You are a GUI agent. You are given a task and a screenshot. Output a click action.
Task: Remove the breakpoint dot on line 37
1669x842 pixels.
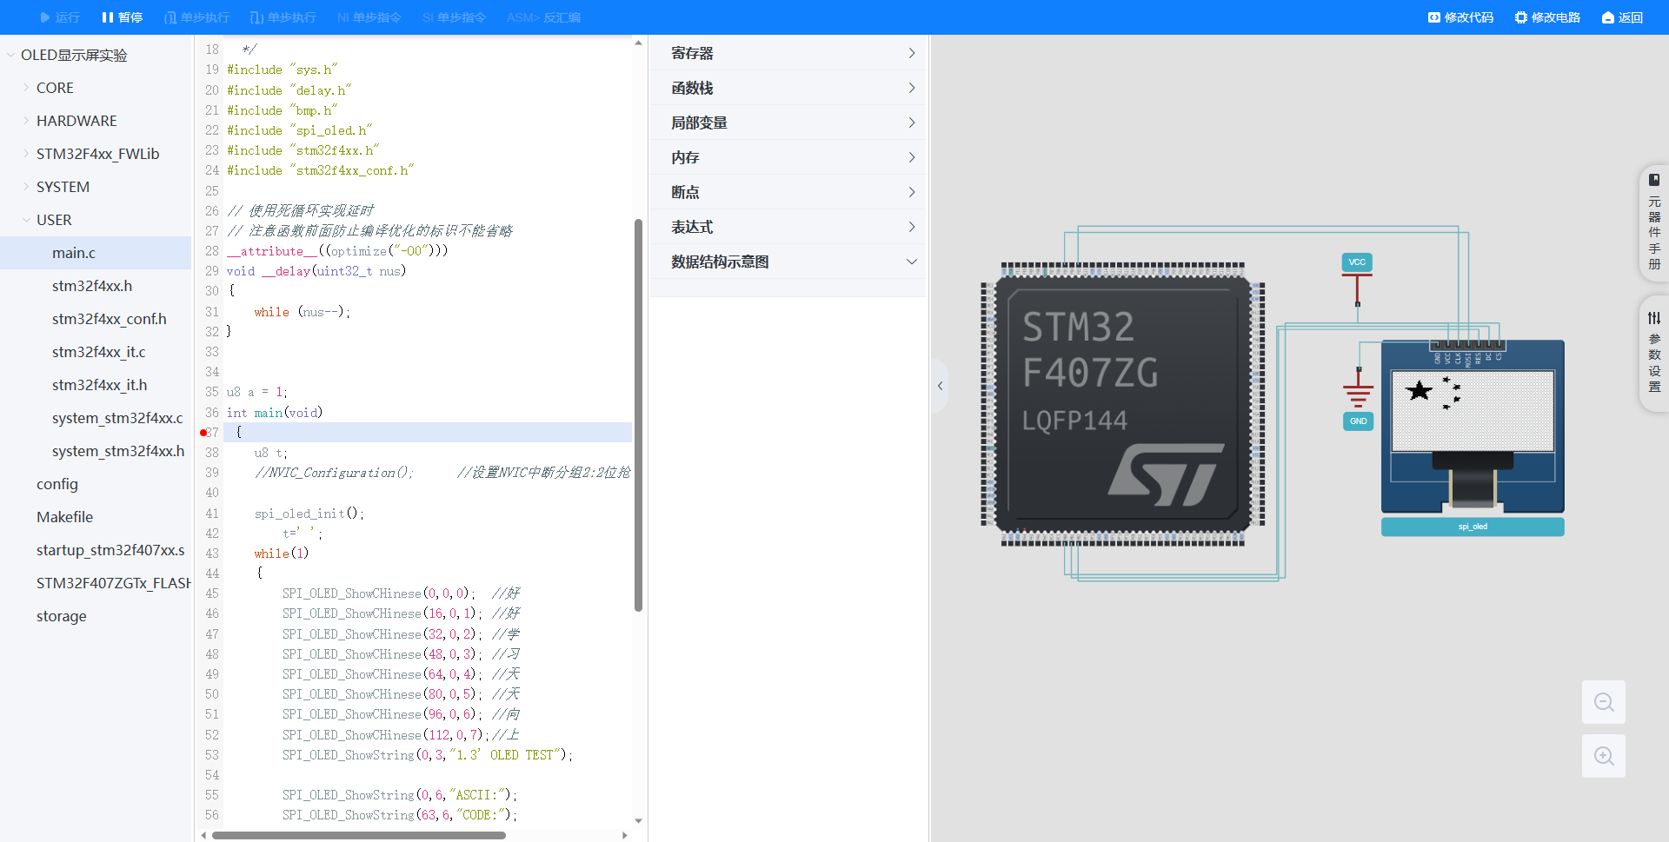[203, 433]
